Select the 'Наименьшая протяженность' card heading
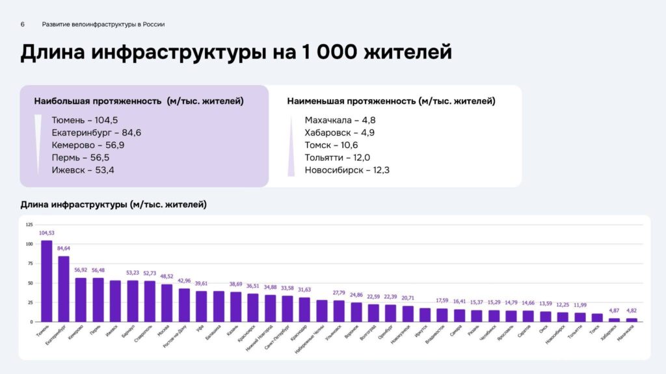Screen dimensions: 666x374 tap(392, 101)
